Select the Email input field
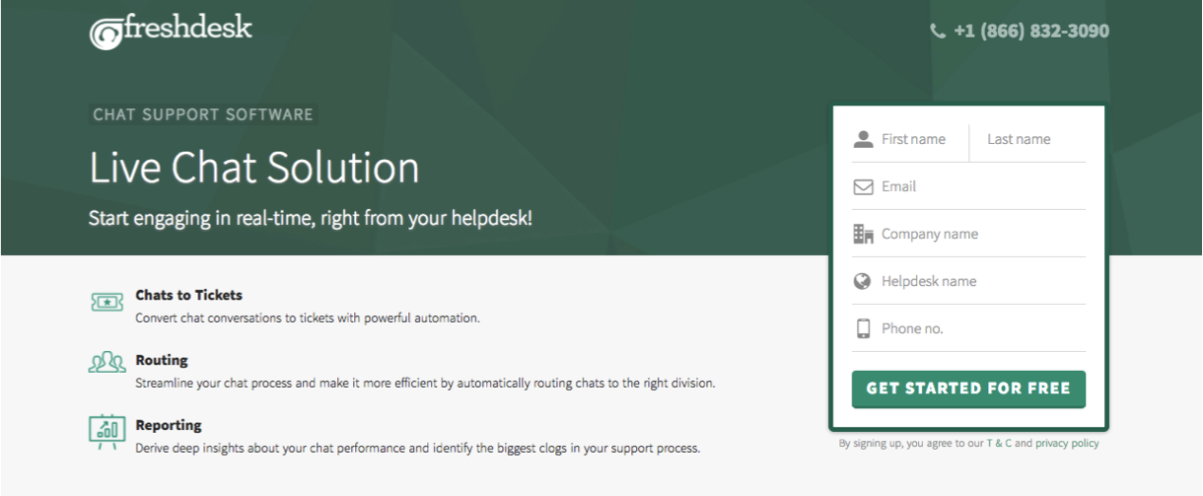This screenshot has width=1203, height=496. 981,186
